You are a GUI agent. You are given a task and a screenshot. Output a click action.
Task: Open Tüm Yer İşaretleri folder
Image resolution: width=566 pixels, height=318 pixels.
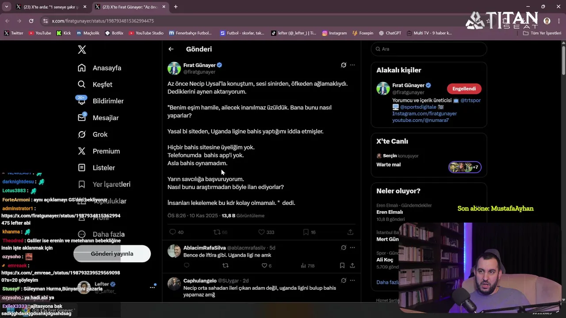pos(542,33)
